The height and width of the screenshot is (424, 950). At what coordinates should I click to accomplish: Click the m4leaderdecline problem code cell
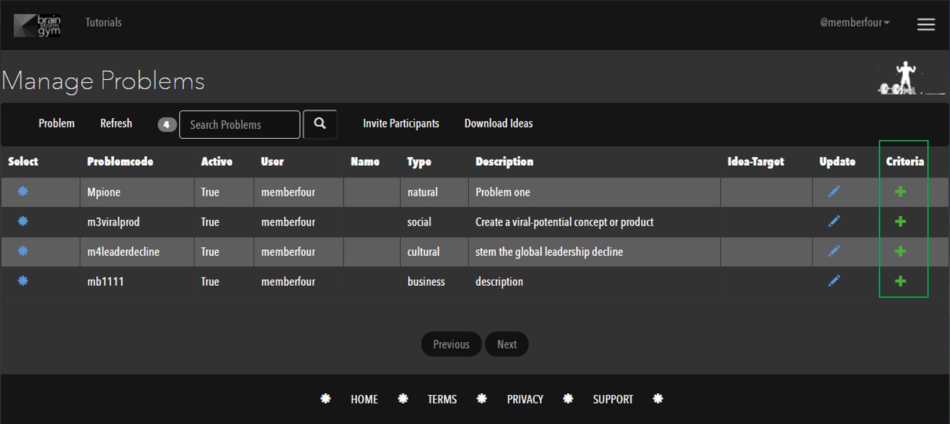click(123, 252)
